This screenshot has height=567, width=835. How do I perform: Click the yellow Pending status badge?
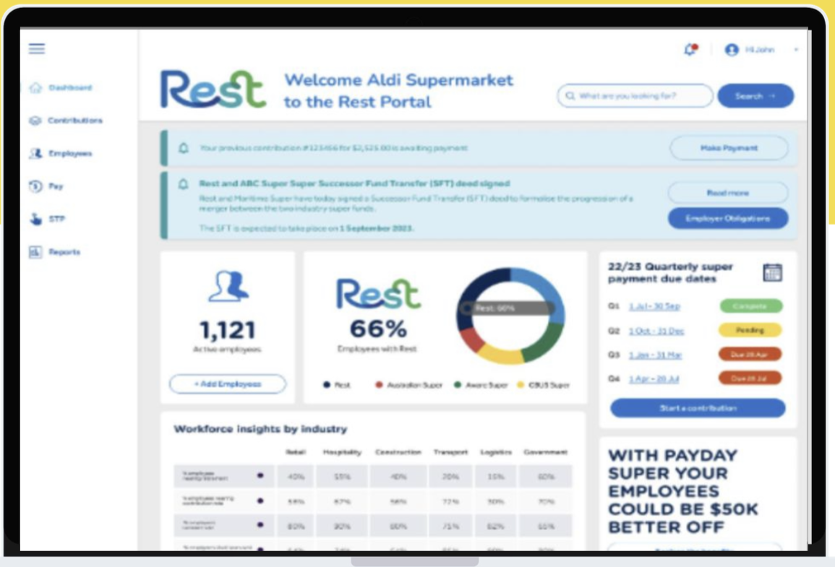click(750, 330)
